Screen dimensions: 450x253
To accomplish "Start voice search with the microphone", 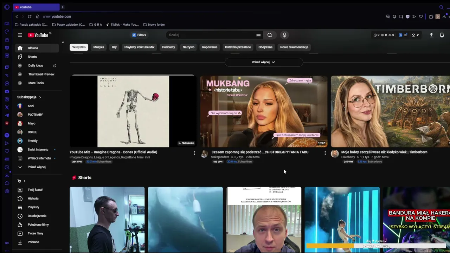I will pyautogui.click(x=284, y=35).
